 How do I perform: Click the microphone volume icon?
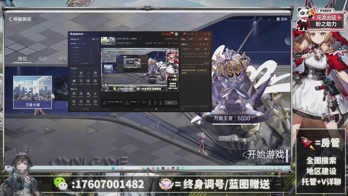coord(104,102)
